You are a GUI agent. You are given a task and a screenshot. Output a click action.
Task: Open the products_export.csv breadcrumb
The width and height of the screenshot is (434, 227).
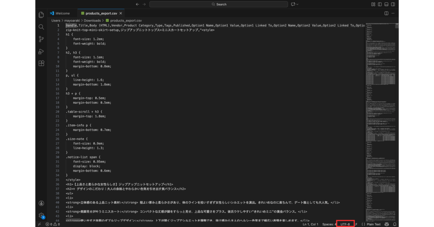124,20
